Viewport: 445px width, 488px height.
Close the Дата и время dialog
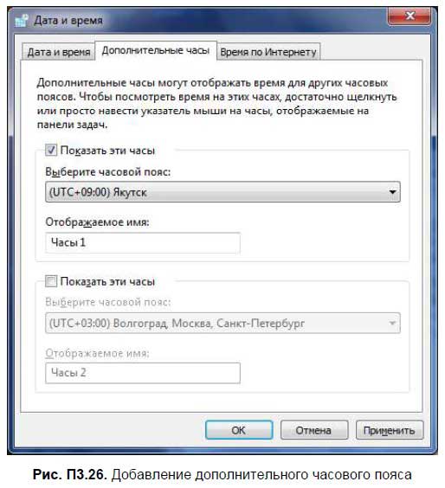pos(410,16)
